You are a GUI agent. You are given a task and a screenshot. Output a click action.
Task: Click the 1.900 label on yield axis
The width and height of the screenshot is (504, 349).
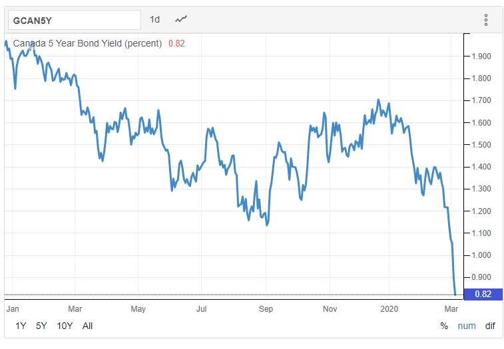click(481, 57)
